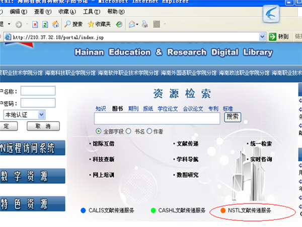Open the 统一检索 link
Screen dimensions: 302x227
[x=261, y=144]
